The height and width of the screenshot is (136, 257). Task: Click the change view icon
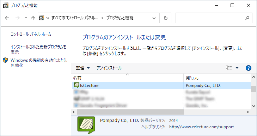[x=229, y=68]
